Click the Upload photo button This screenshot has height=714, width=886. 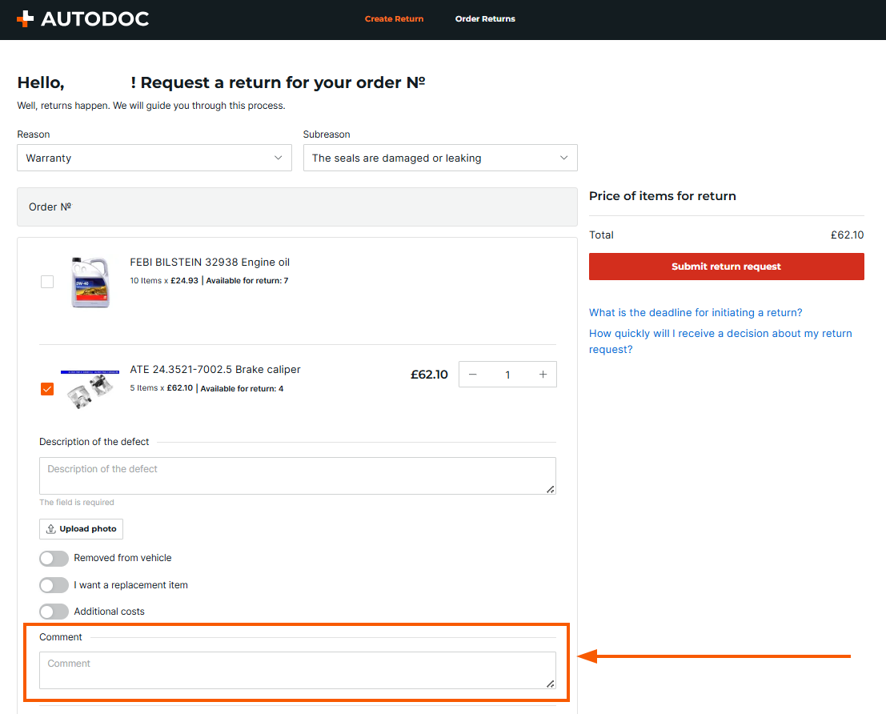(81, 529)
